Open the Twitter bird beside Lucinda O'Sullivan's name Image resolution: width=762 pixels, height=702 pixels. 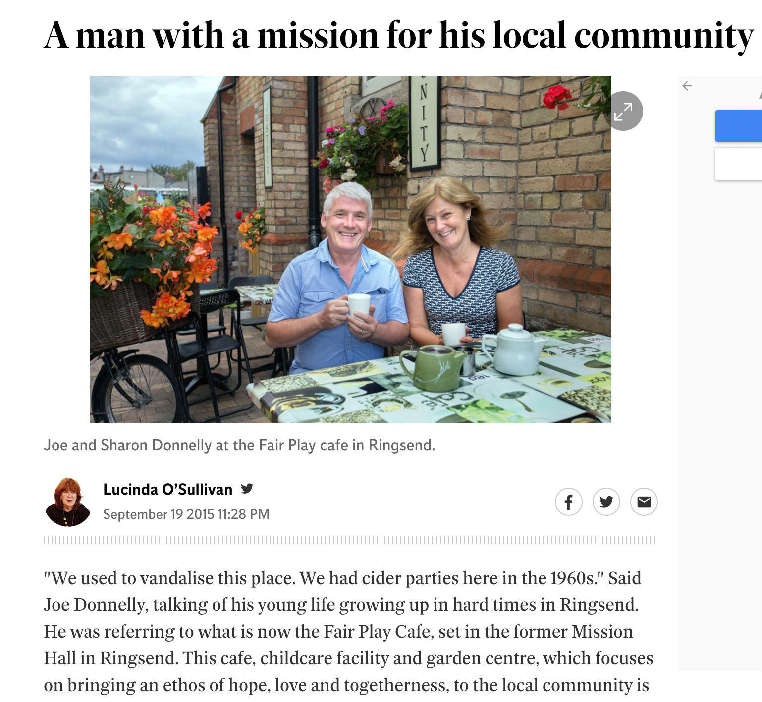(x=247, y=489)
